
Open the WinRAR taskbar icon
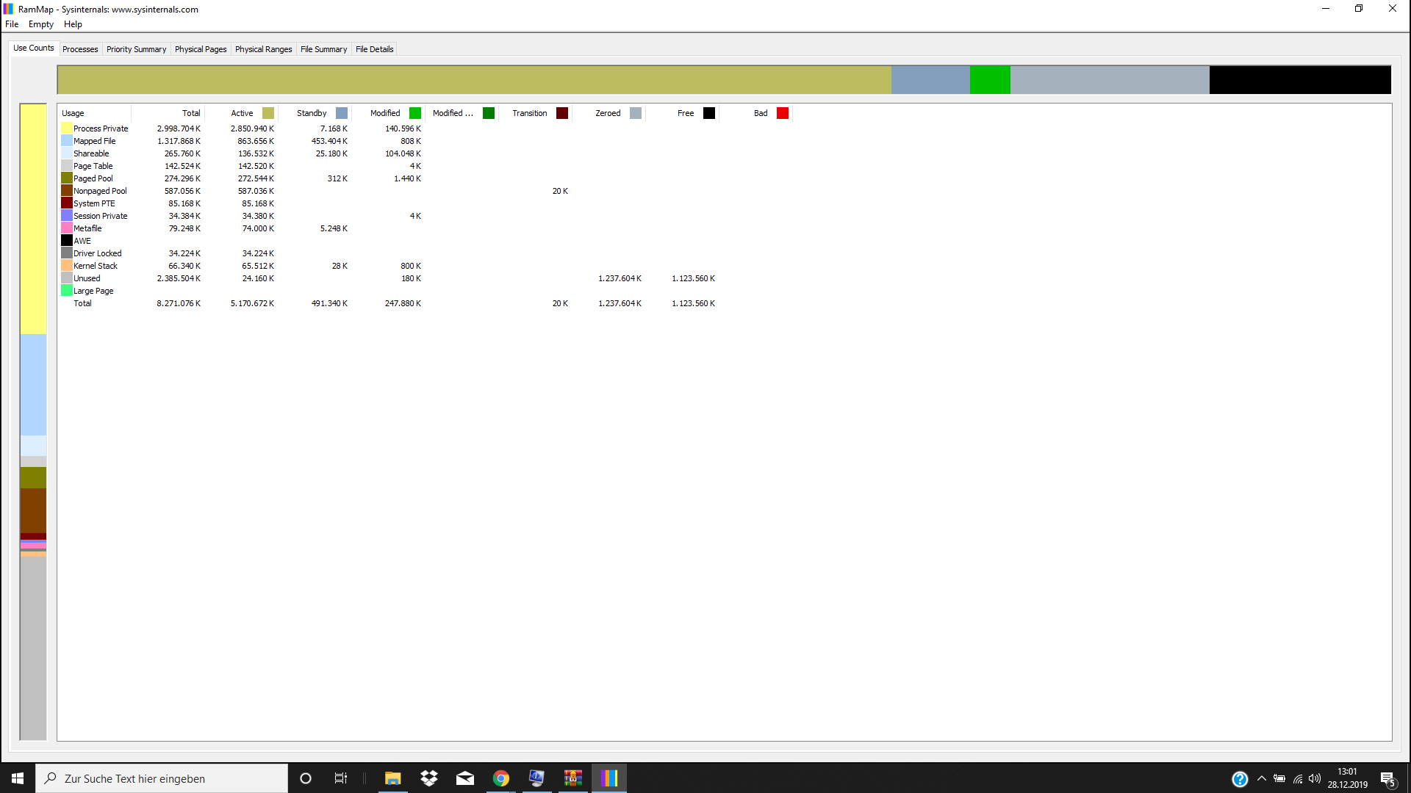click(x=573, y=778)
